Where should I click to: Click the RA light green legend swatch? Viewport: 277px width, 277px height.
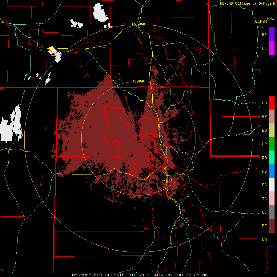(x=272, y=158)
